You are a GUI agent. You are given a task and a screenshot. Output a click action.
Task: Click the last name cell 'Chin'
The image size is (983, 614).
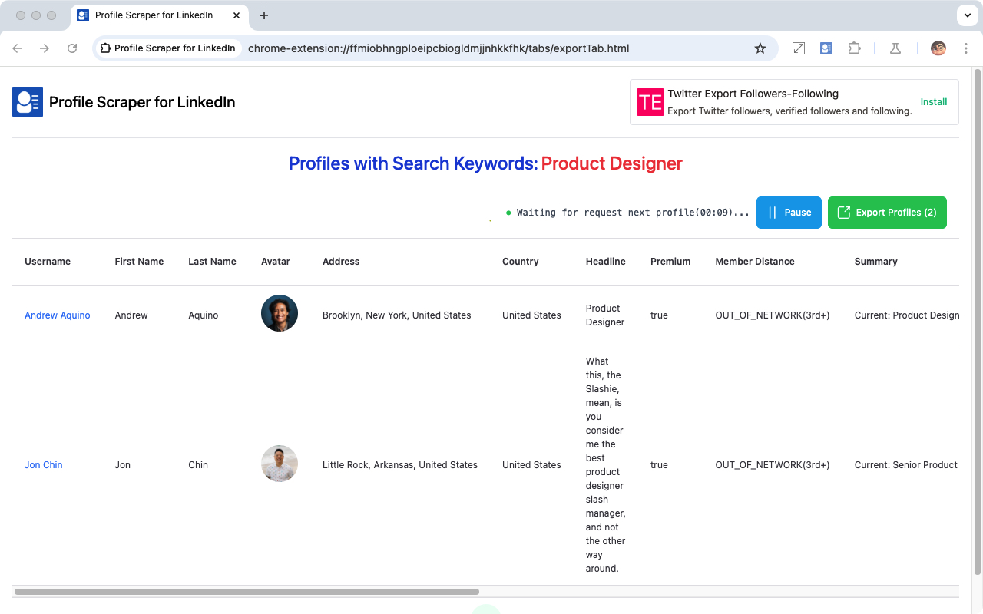198,465
